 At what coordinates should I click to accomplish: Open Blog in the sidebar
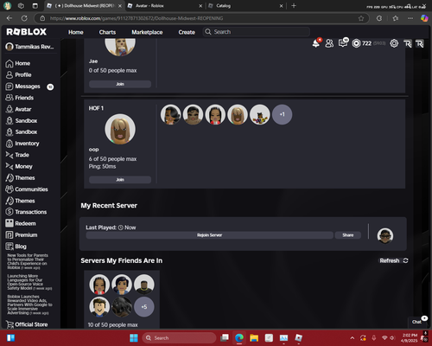tap(16, 247)
